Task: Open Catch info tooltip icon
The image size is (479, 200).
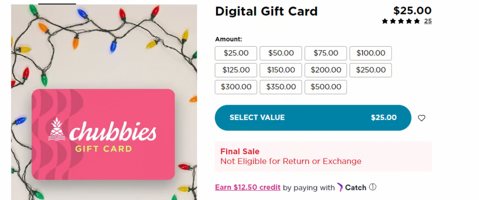Action: tap(372, 187)
